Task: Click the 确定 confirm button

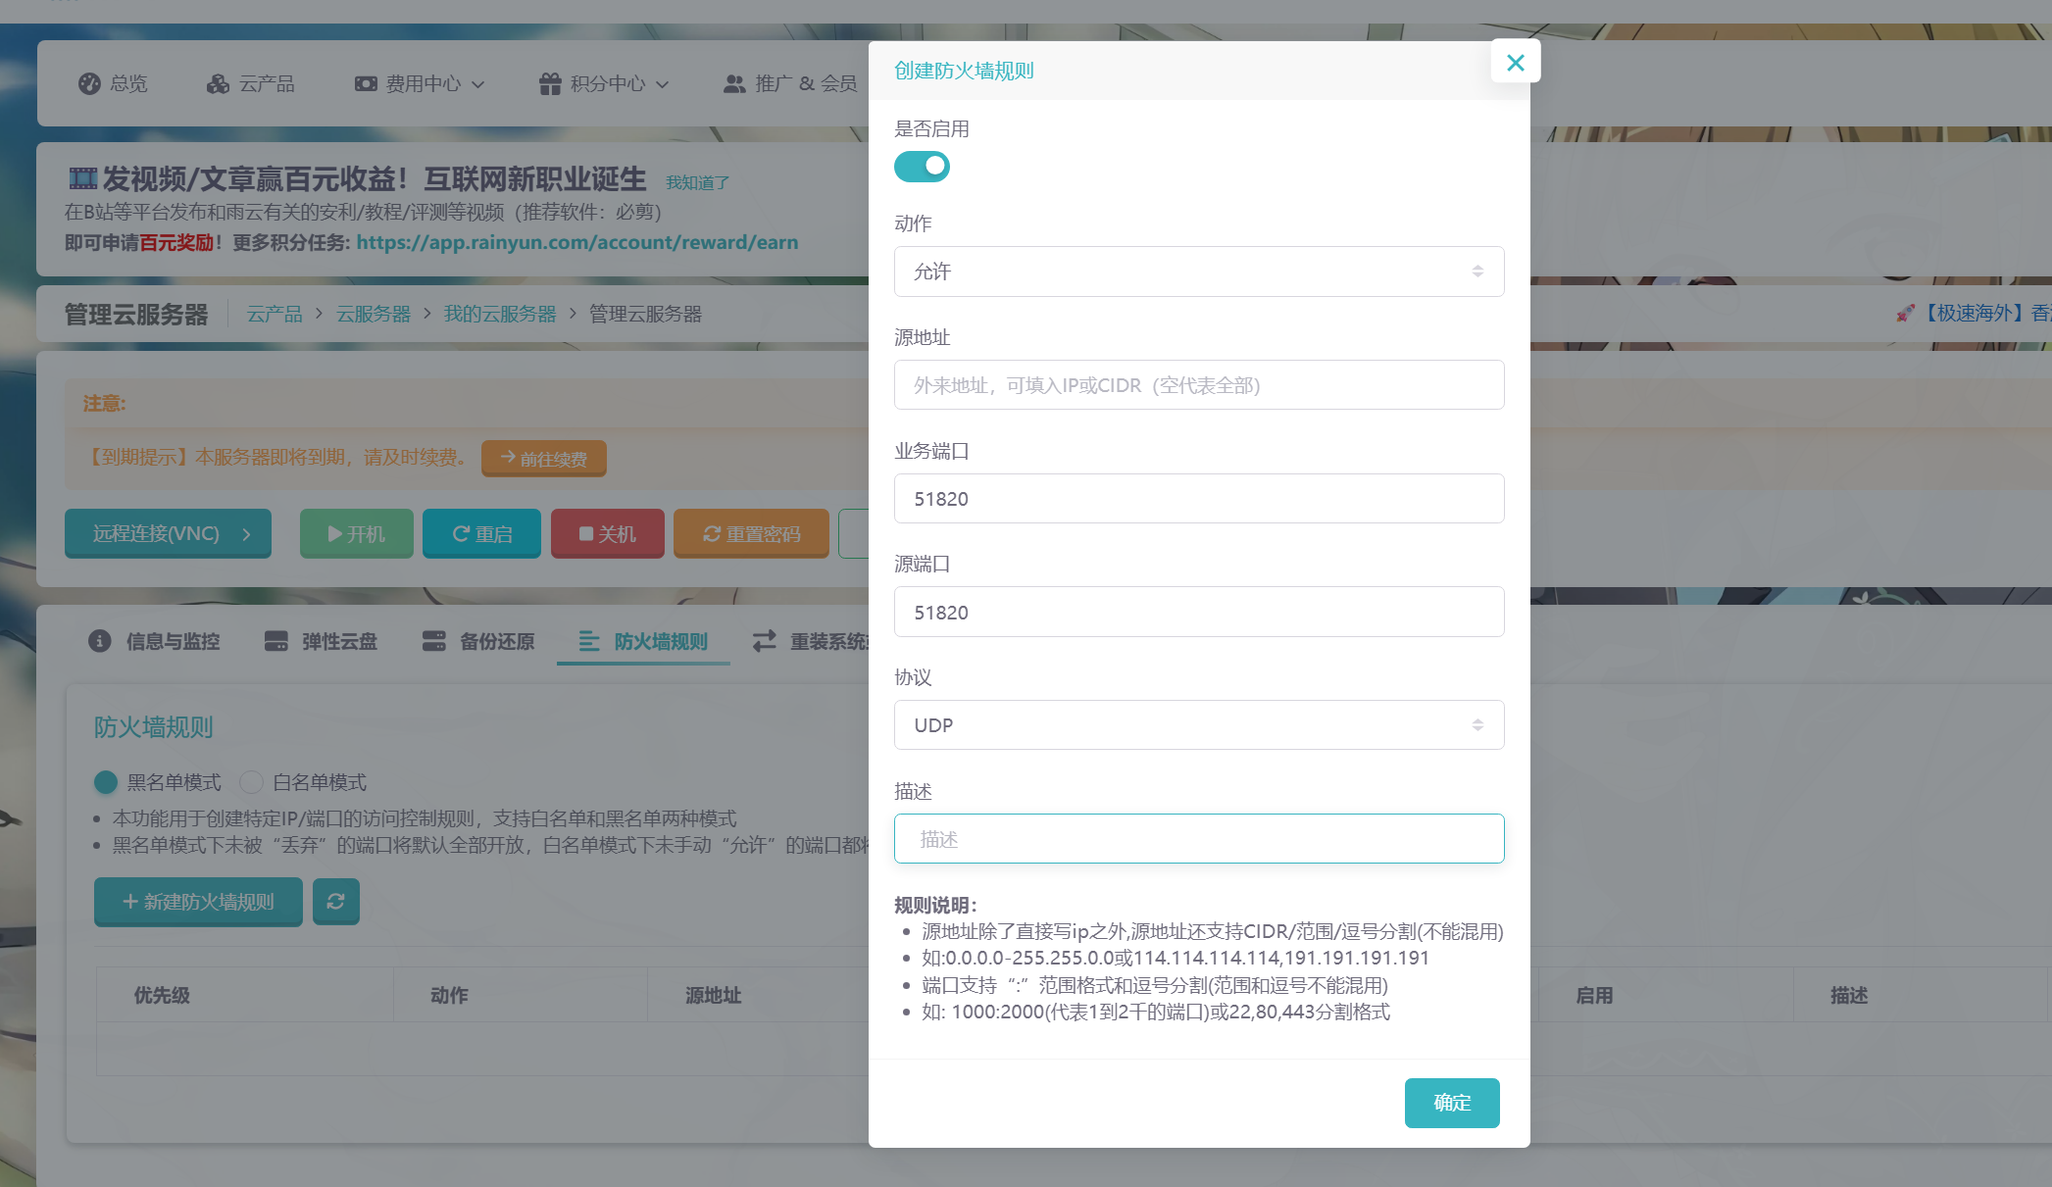Action: point(1451,1103)
